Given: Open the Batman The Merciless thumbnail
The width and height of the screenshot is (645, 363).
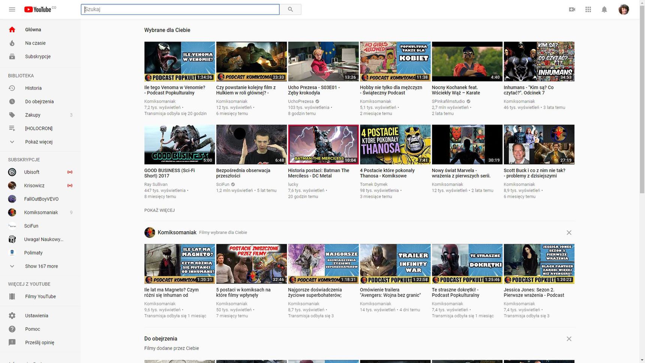Looking at the screenshot, I should pyautogui.click(x=323, y=144).
